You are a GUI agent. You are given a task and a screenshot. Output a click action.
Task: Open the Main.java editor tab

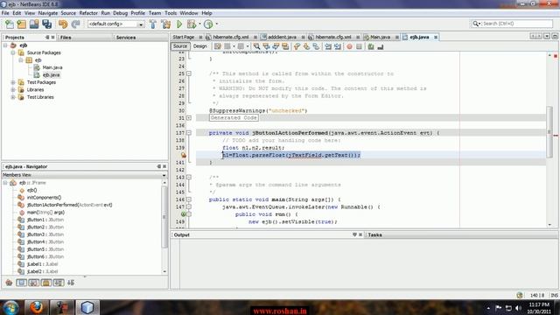click(380, 37)
